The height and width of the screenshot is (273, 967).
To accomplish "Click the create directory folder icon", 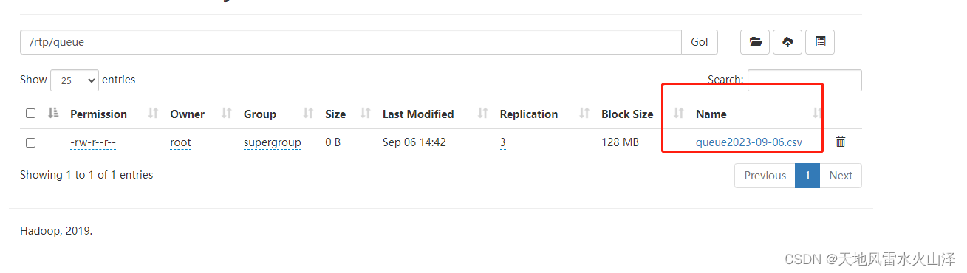I will [755, 42].
